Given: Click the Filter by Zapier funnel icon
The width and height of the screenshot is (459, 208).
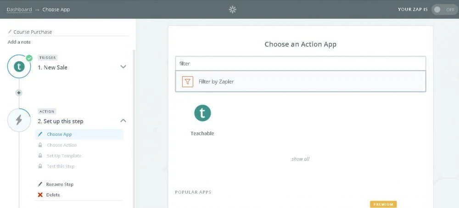Looking at the screenshot, I should point(187,82).
